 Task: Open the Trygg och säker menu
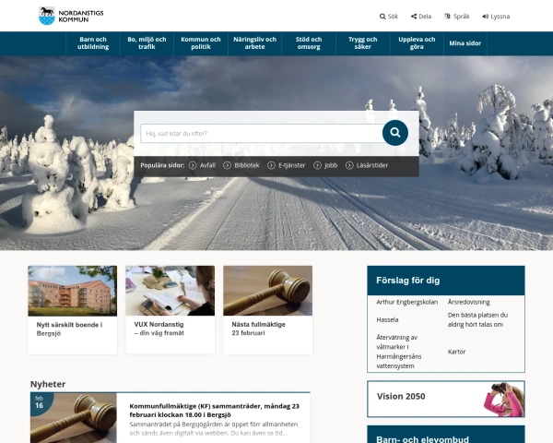pos(362,43)
